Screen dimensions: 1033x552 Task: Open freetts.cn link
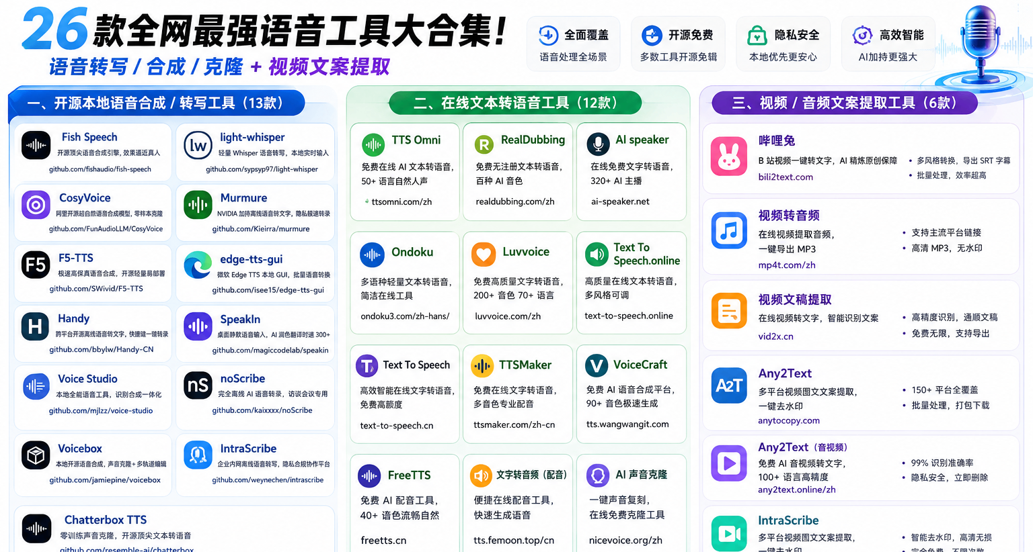coord(383,540)
